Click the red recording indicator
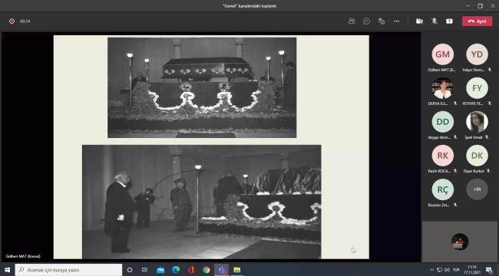Screen dimensions: 499x276 pyautogui.click(x=12, y=21)
